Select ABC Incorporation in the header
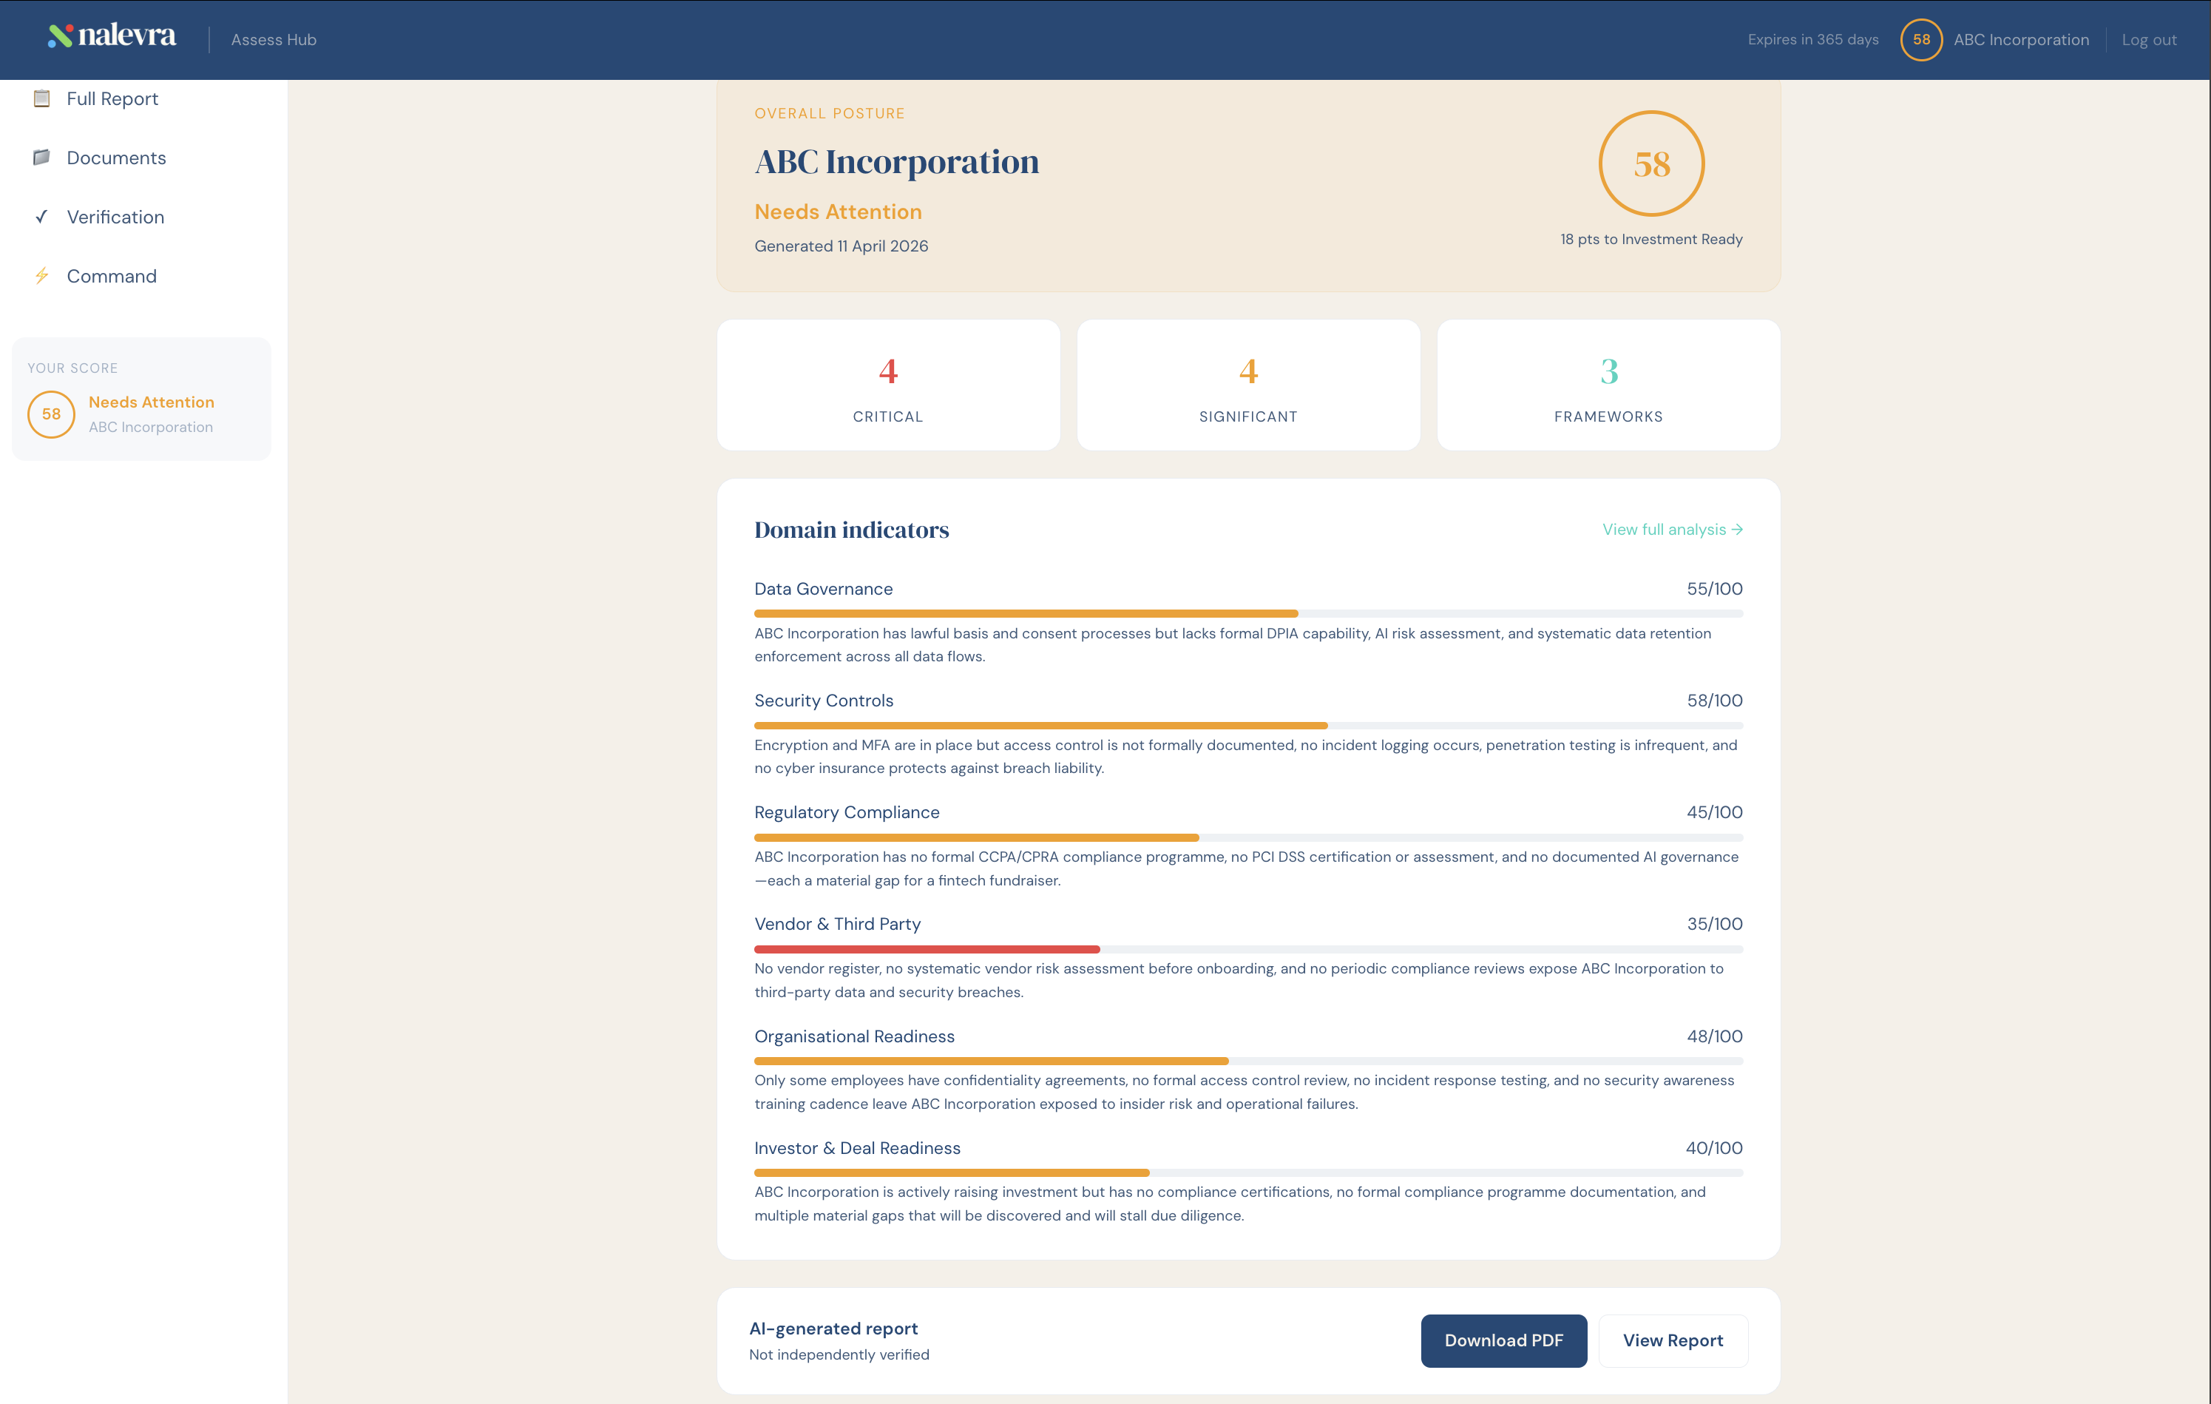This screenshot has height=1404, width=2211. pos(2021,39)
